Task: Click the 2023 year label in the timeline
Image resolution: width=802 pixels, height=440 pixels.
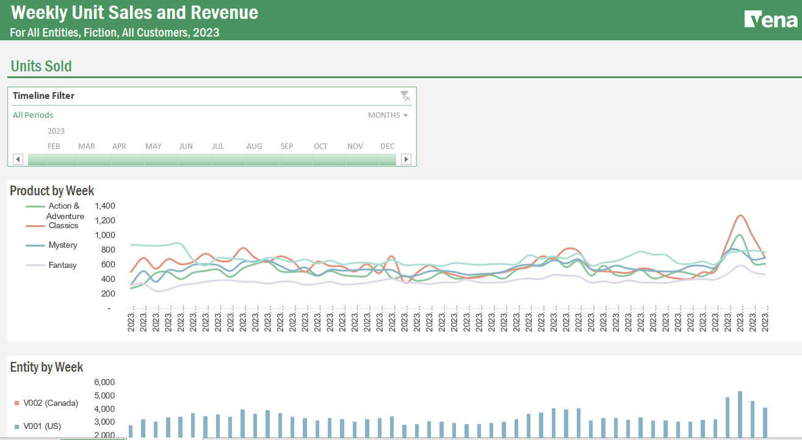Action: (57, 131)
